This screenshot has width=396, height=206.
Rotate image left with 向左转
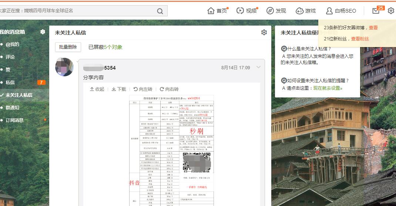[143, 89]
